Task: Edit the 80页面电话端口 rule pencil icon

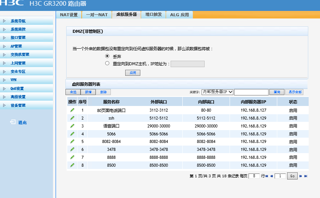Action: tap(72, 110)
